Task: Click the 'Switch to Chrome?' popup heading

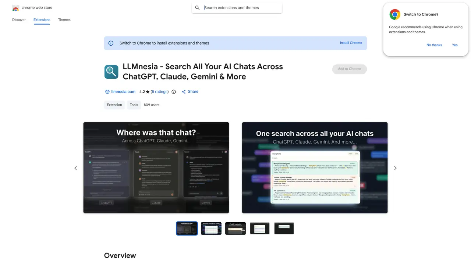Action: [421, 14]
